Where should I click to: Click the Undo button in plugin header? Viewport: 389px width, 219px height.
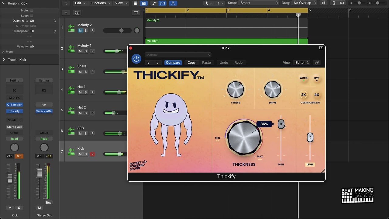pos(224,63)
